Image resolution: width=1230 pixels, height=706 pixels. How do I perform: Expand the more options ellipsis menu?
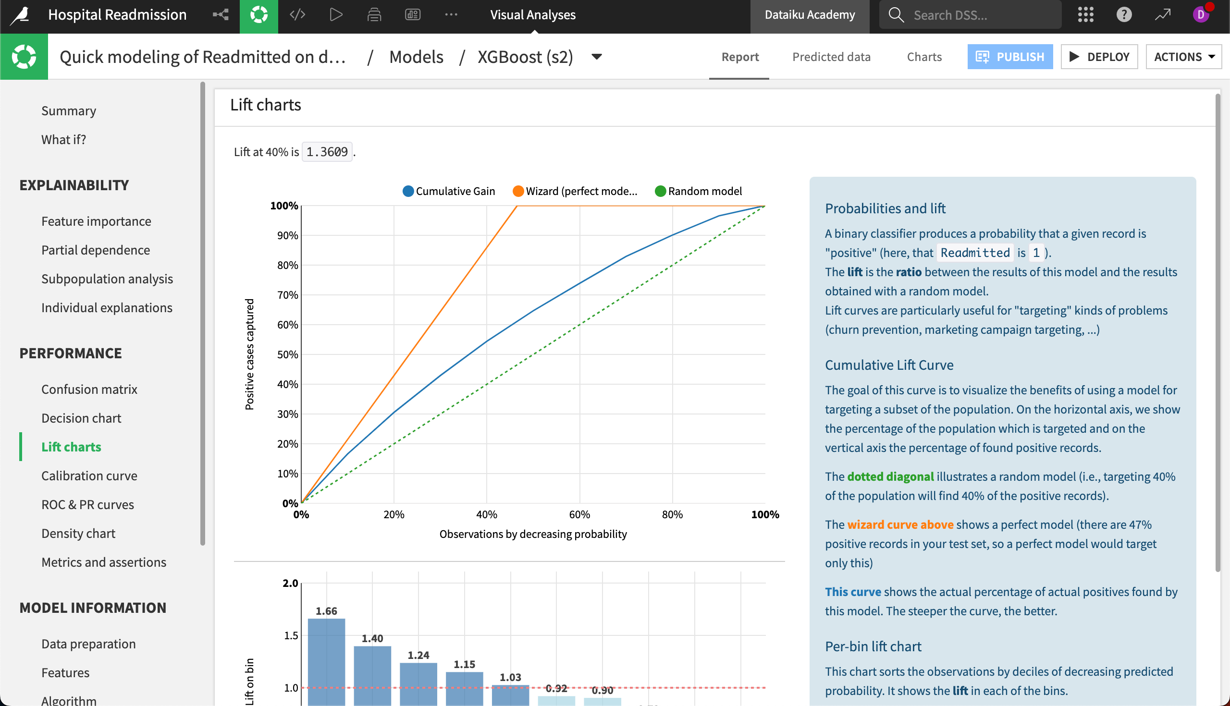pyautogui.click(x=451, y=15)
